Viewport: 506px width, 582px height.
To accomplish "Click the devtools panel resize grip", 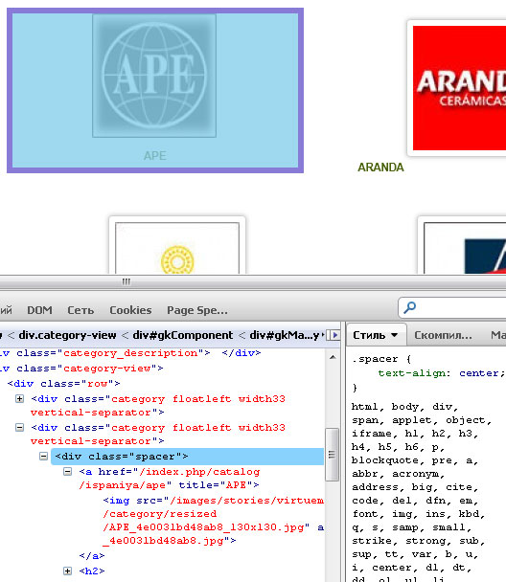I will coord(126,281).
